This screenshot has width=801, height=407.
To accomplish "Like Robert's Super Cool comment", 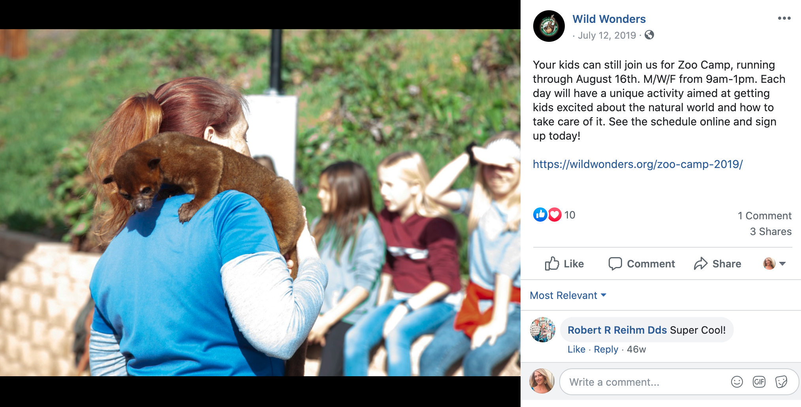I will click(576, 349).
